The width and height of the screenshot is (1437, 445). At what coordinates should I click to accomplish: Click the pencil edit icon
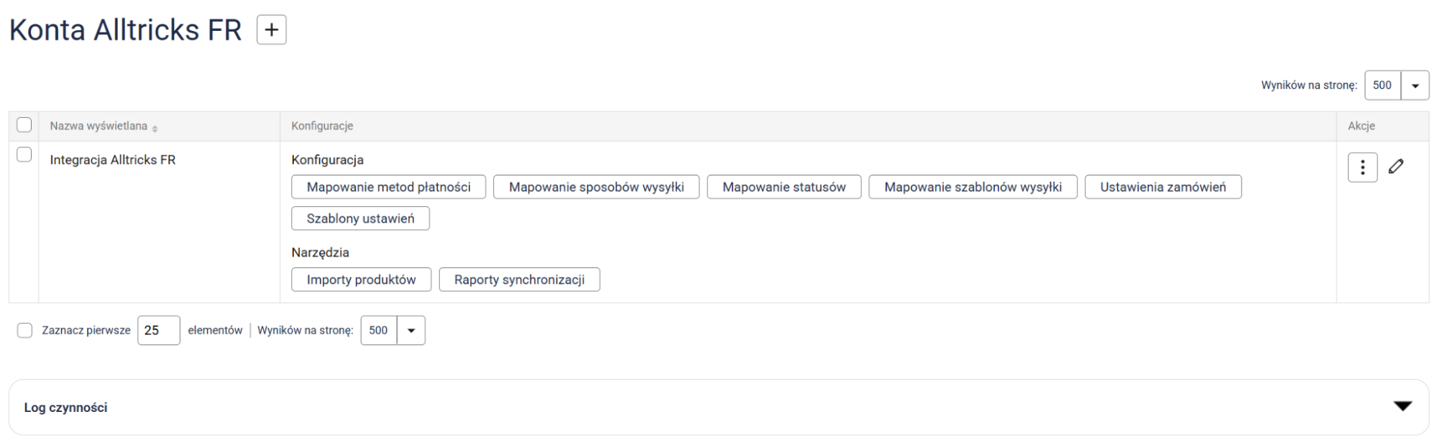point(1395,167)
